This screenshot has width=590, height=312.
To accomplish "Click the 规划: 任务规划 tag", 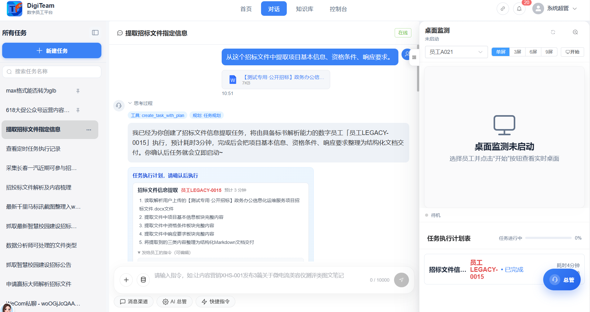I will click(206, 115).
